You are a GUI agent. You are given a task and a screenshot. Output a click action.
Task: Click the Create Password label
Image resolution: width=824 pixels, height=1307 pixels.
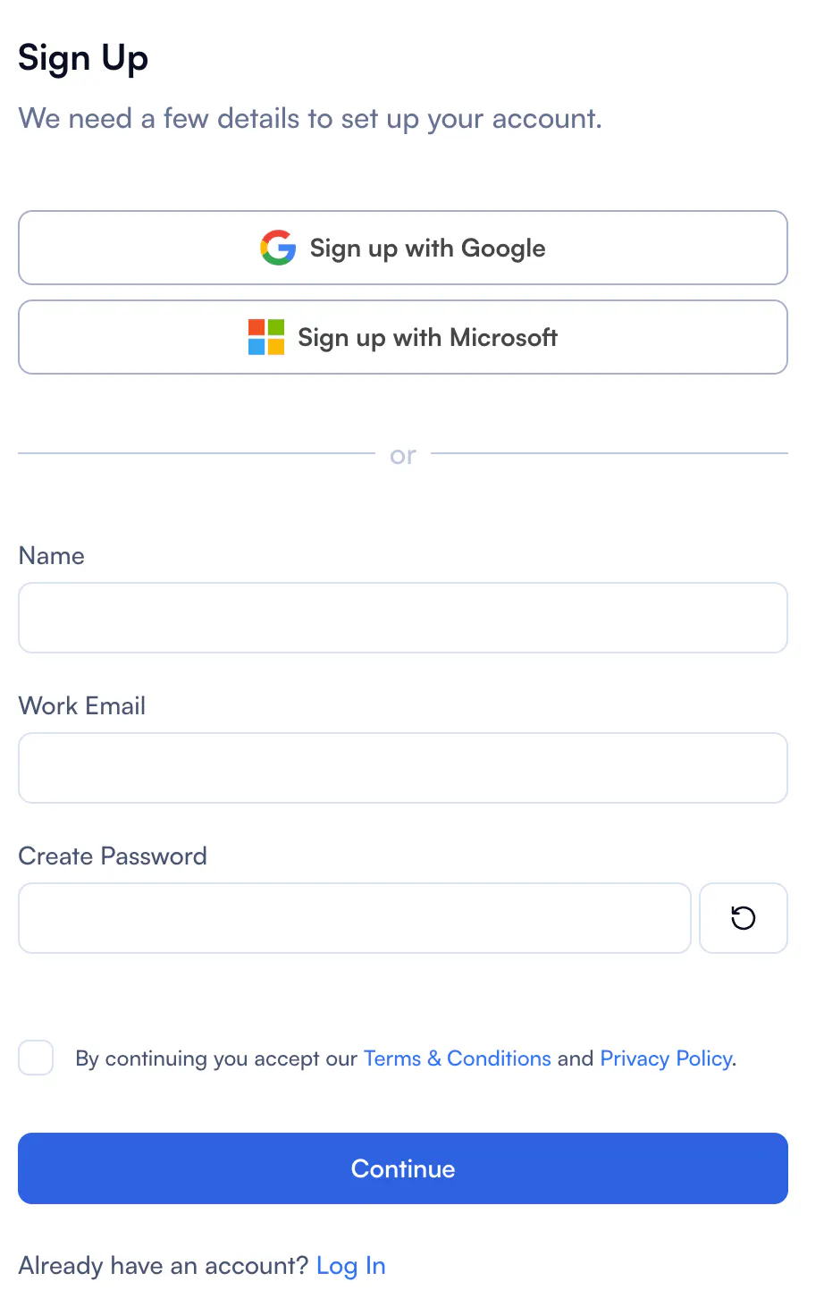pyautogui.click(x=113, y=856)
